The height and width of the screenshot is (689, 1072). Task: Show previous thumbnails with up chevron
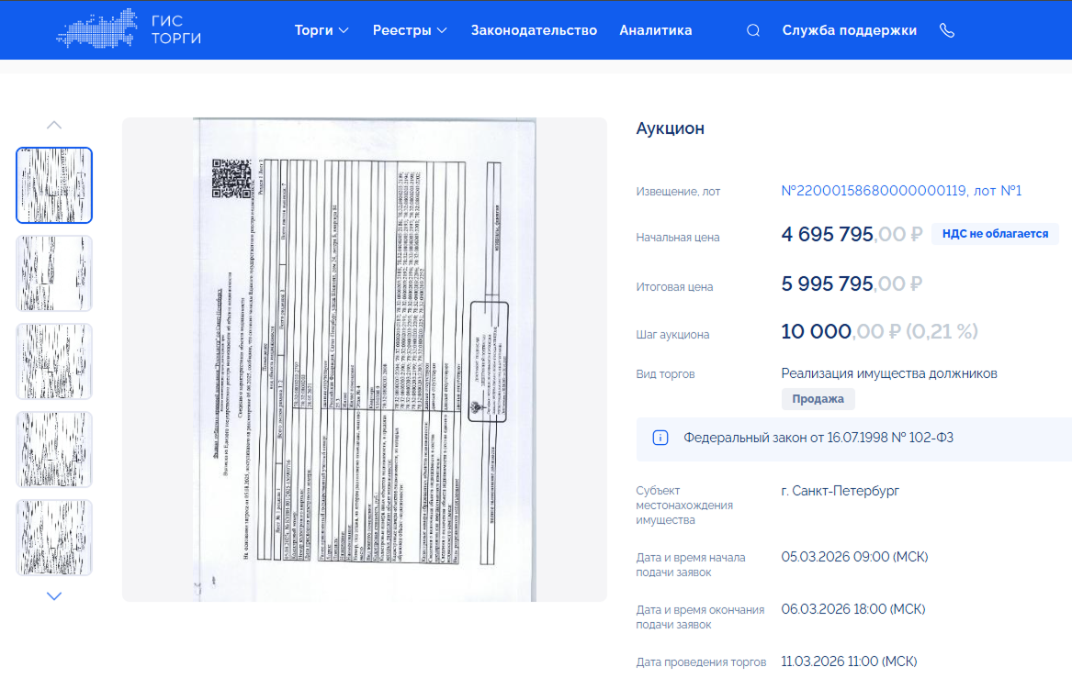[54, 125]
